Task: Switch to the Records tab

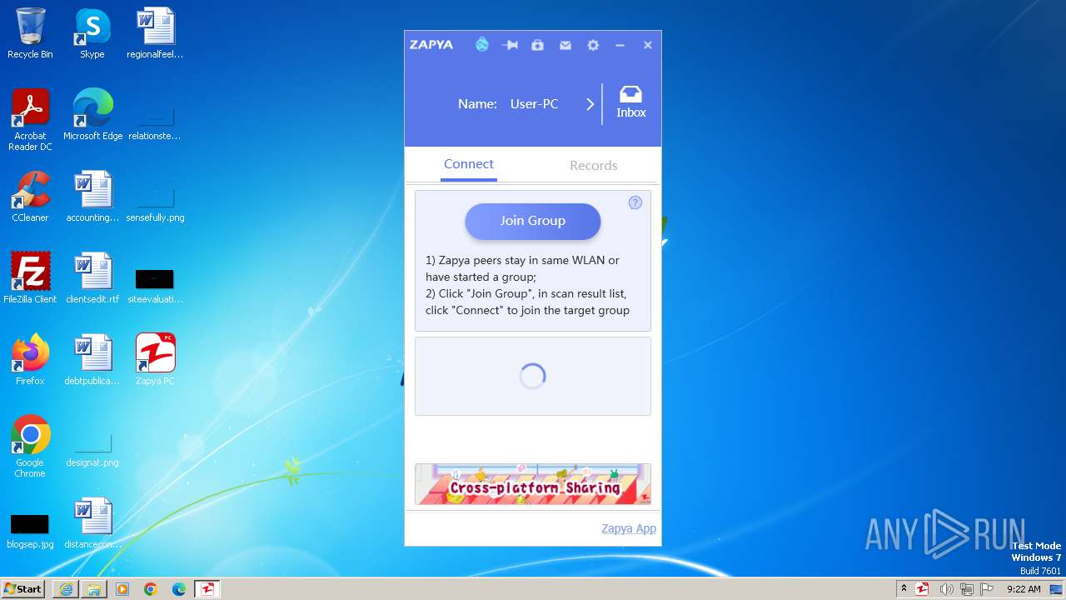Action: 594,165
